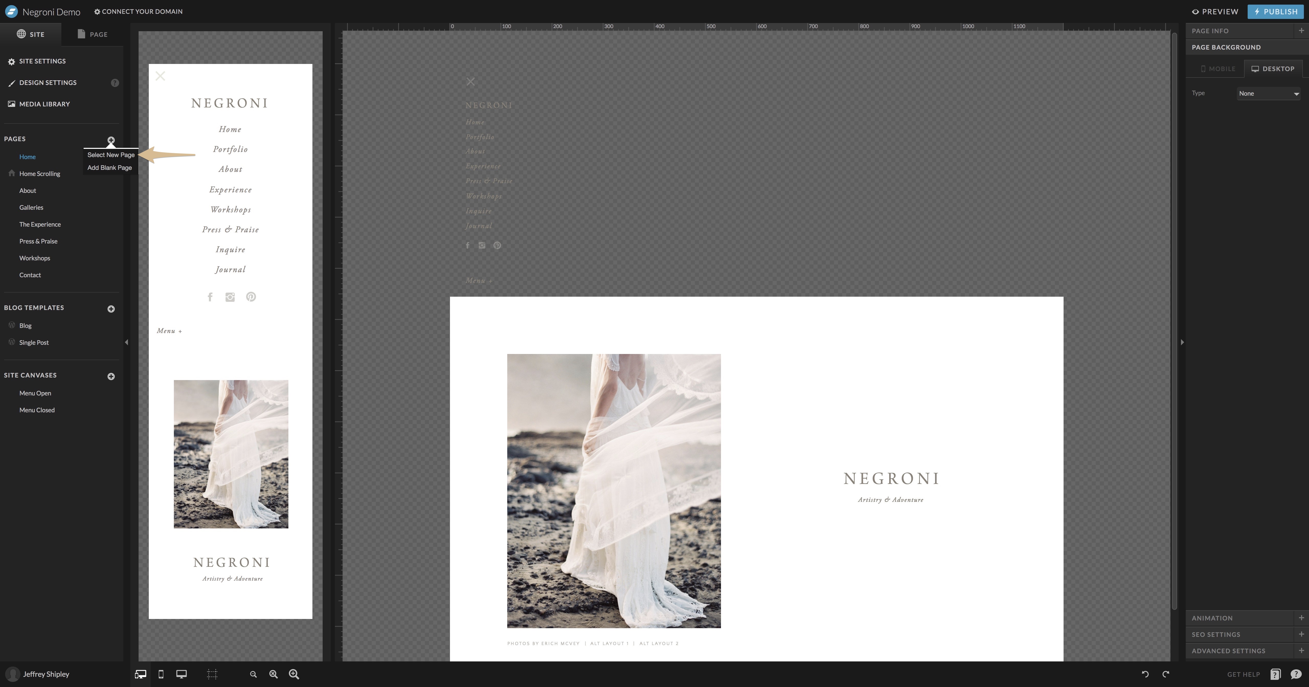The height and width of the screenshot is (687, 1309).
Task: Toggle guides with dashed grid icon
Action: (x=212, y=674)
